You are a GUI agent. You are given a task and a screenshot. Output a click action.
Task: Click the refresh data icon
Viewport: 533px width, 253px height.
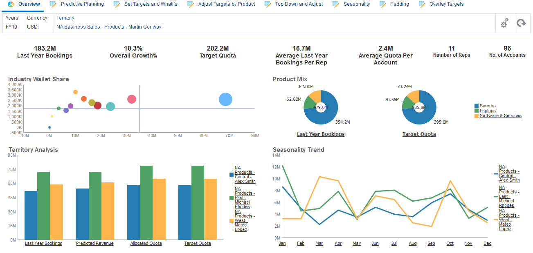522,23
